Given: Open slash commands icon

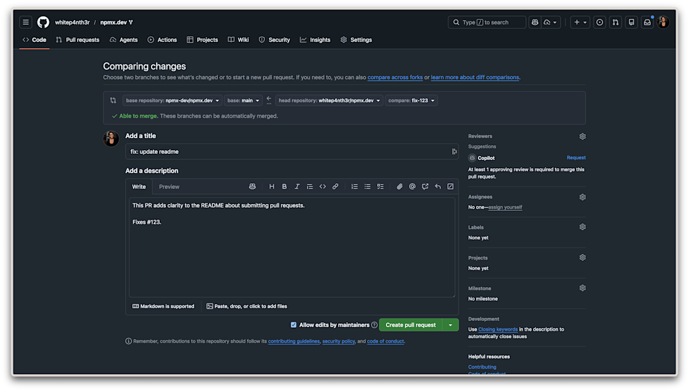Looking at the screenshot, I should pyautogui.click(x=450, y=186).
